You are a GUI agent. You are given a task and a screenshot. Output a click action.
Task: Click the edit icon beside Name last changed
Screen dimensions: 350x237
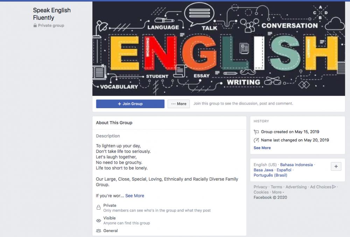256,140
